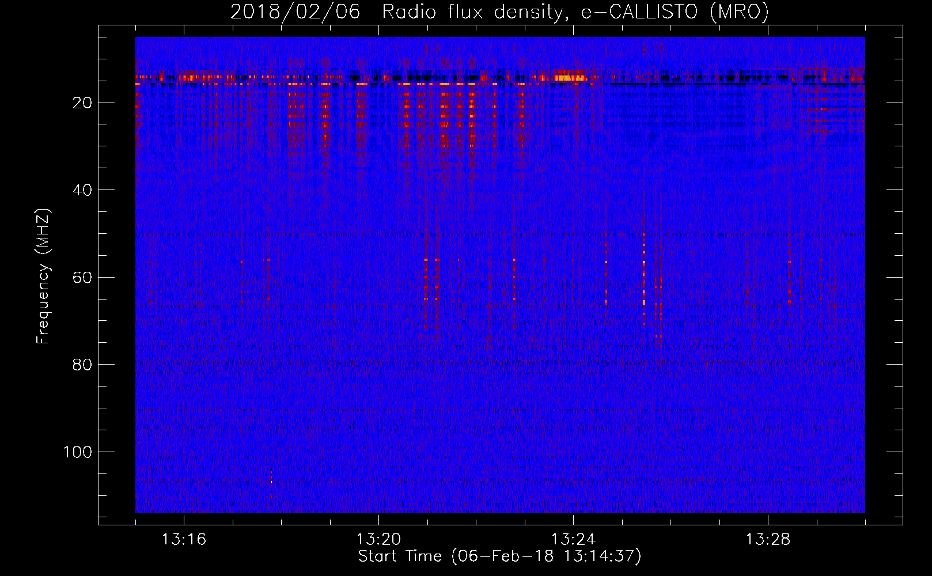This screenshot has width=932, height=576.
Task: Click the 13:28 time tick label
Action: (768, 539)
